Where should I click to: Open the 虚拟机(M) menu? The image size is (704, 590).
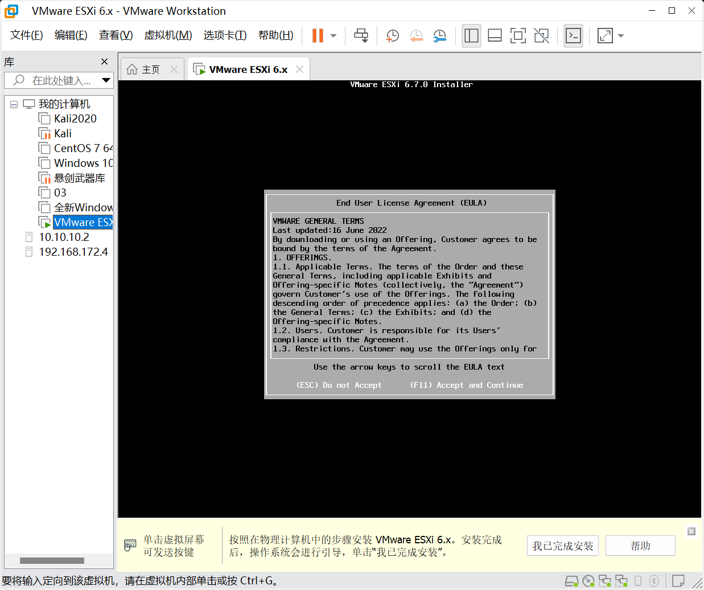(x=168, y=35)
